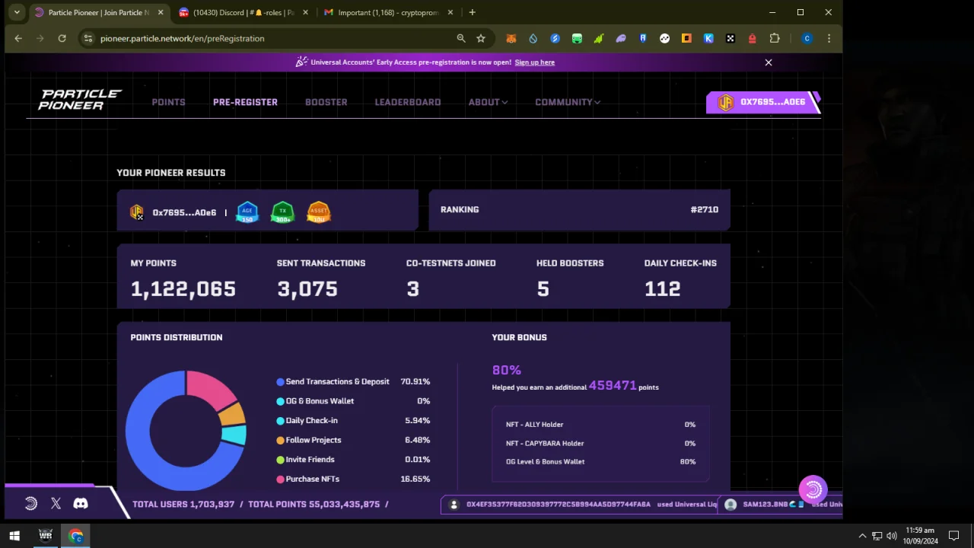Click the wallet avatar beside 0x7695...A0e6 results
974x548 pixels.
pyautogui.click(x=137, y=212)
